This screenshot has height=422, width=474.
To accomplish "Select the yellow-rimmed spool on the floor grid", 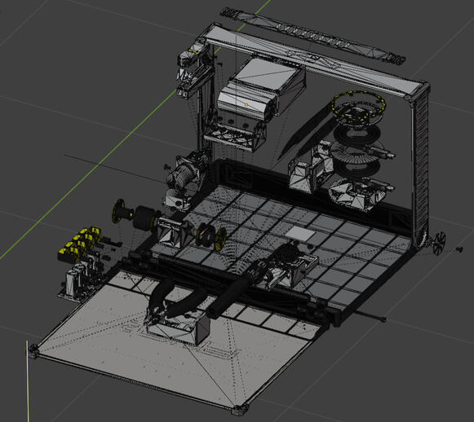I will [x=211, y=238].
